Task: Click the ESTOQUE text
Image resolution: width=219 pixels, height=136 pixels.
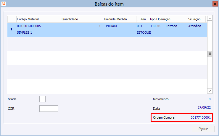Action: point(144,32)
